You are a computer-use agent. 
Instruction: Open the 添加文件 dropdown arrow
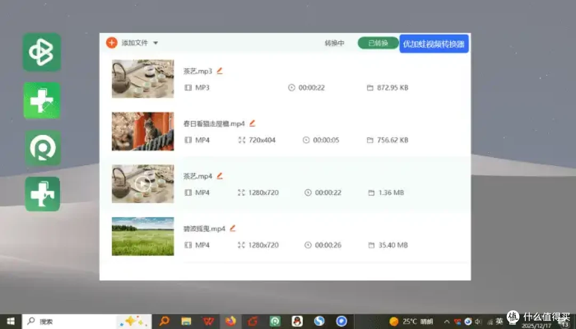(x=155, y=43)
